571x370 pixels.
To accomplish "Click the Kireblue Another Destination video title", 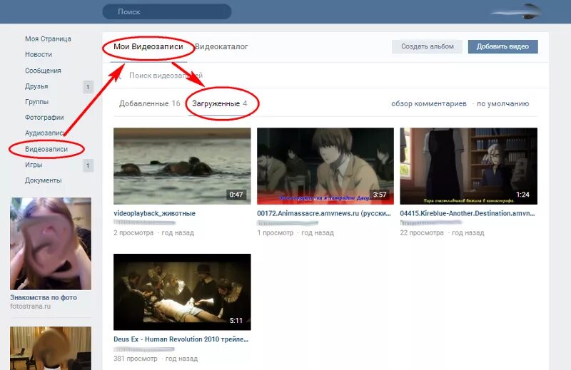I will pyautogui.click(x=468, y=213).
